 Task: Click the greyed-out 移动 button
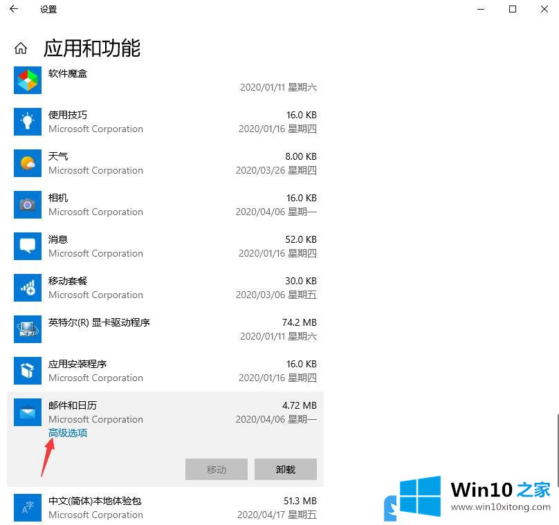click(x=217, y=470)
